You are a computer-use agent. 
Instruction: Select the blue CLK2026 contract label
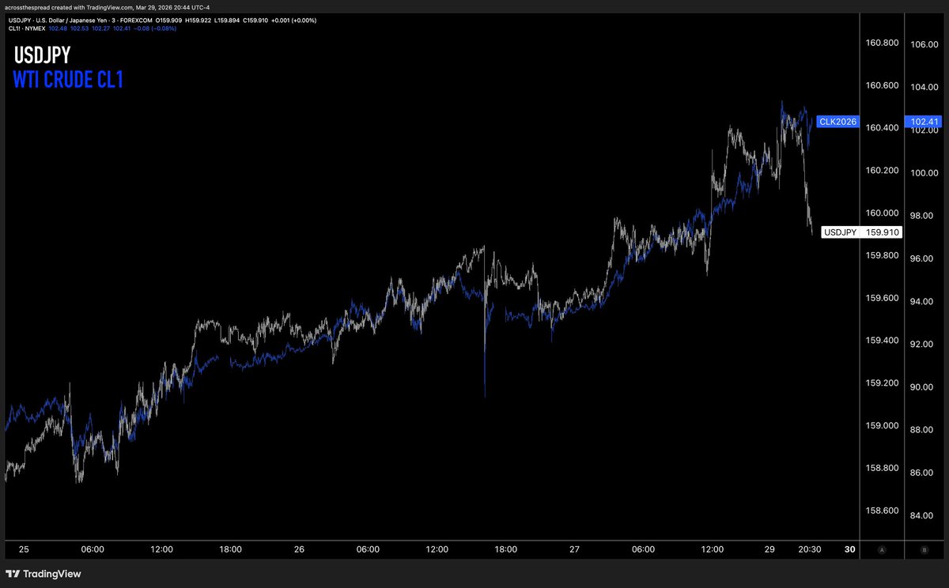click(838, 122)
